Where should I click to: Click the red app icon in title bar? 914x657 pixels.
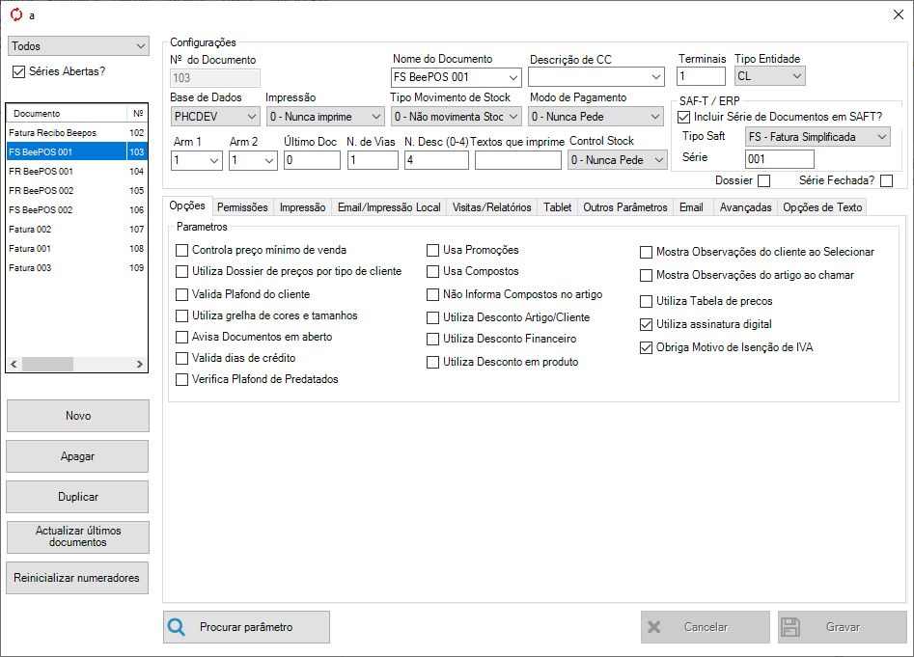pyautogui.click(x=14, y=14)
